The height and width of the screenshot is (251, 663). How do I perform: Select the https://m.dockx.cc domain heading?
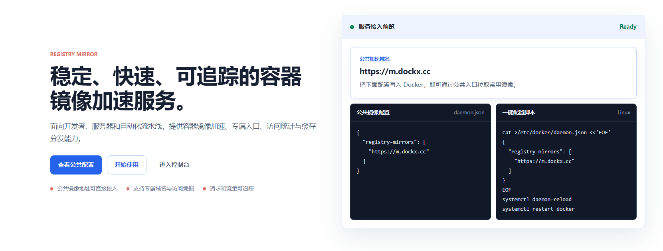tap(395, 71)
